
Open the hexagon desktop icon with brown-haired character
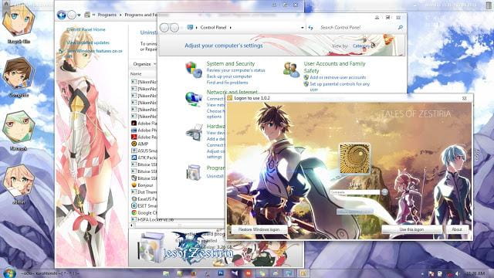[x=18, y=74]
